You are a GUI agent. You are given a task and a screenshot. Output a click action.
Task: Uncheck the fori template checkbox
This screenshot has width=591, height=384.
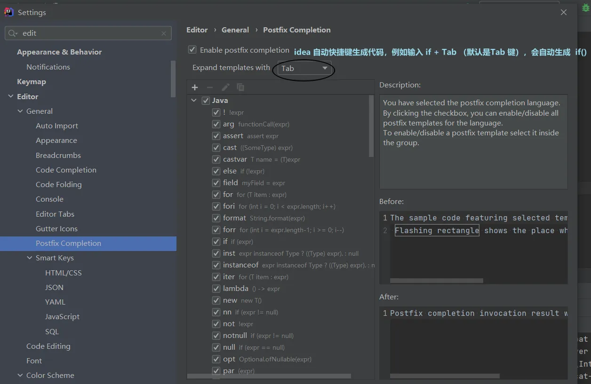tap(216, 206)
